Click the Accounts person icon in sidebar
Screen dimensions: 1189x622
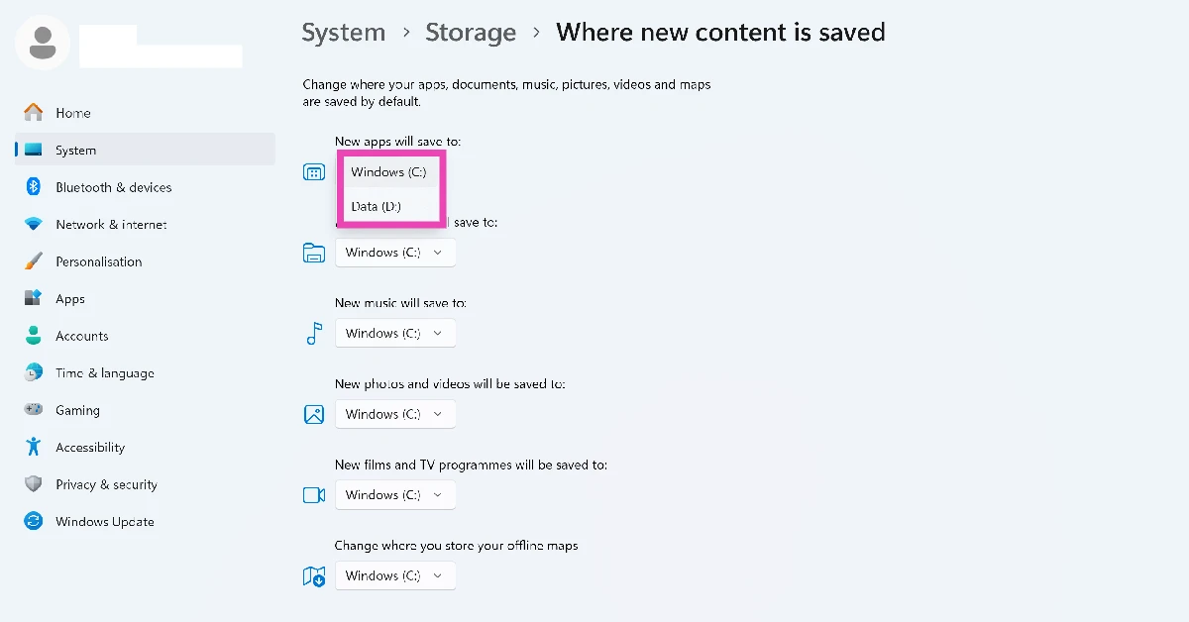[35, 335]
